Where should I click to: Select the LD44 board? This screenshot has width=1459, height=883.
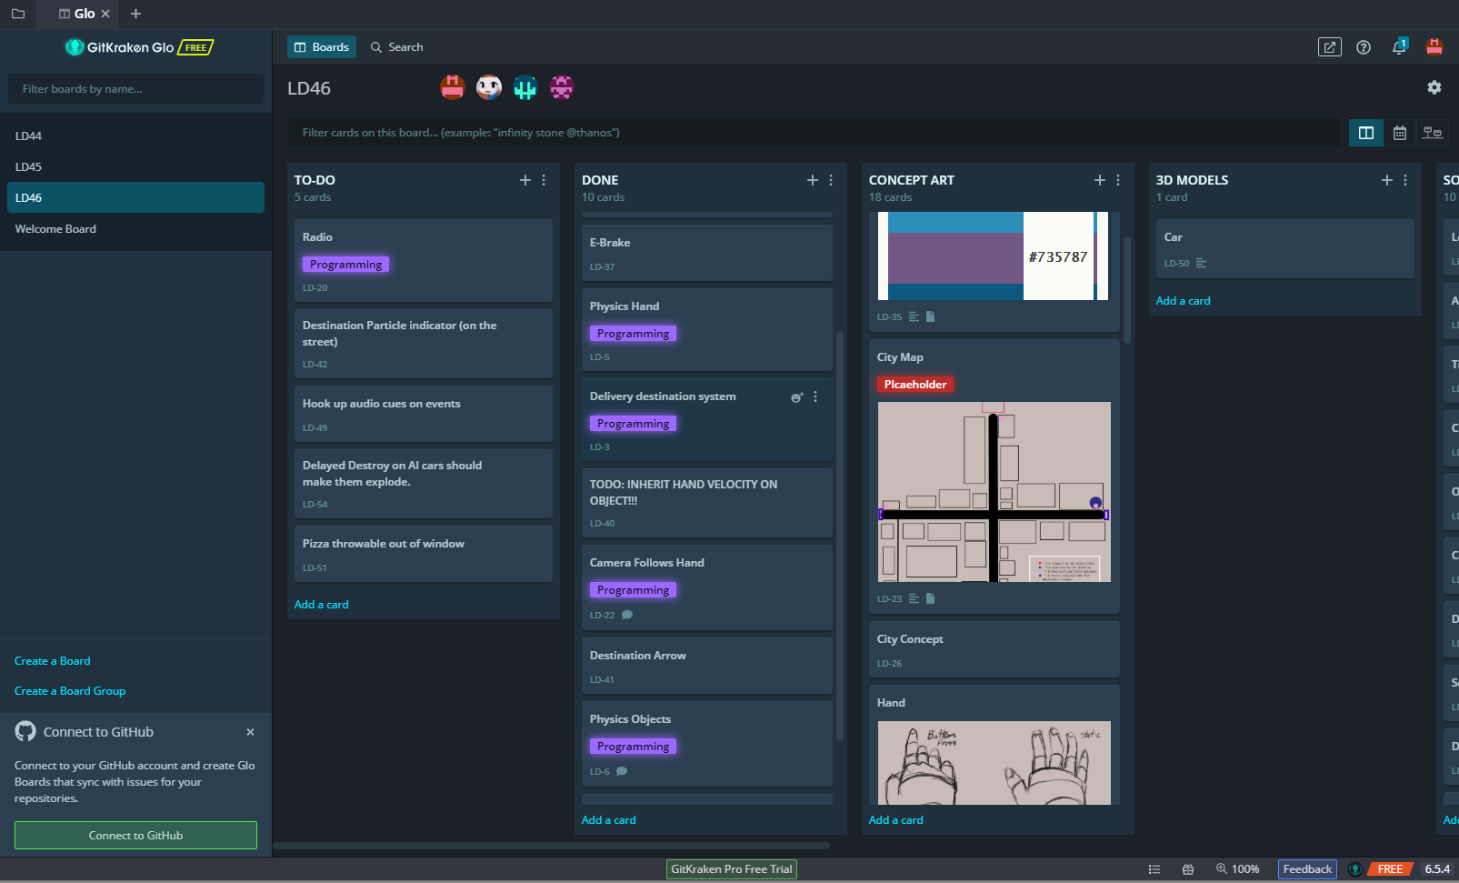[135, 135]
